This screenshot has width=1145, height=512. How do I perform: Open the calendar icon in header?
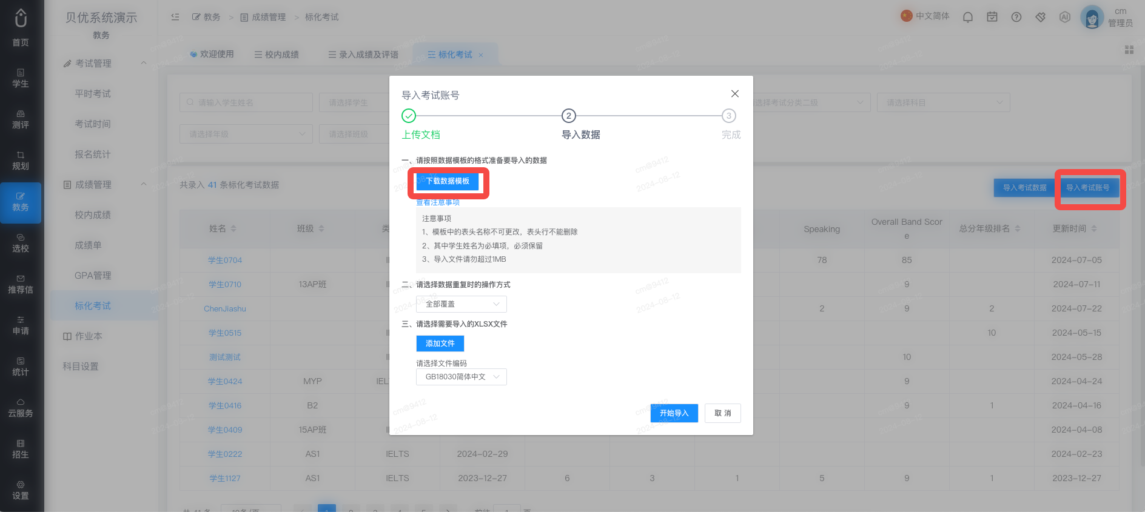tap(992, 17)
